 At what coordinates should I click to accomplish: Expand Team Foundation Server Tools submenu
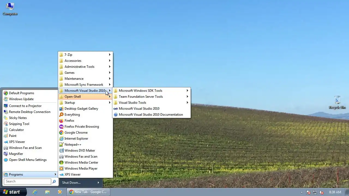click(x=151, y=97)
